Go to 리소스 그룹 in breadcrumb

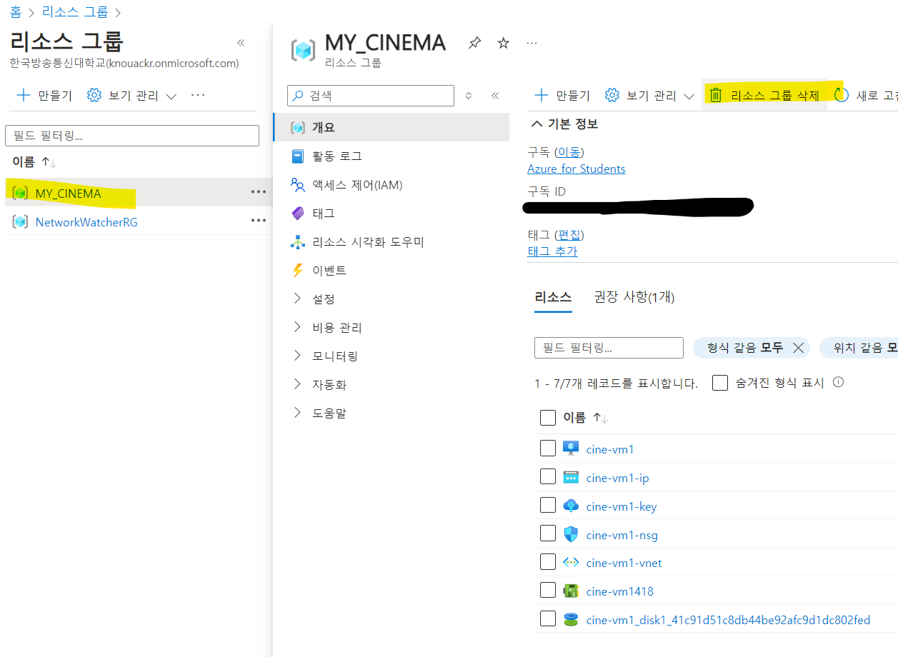[75, 12]
